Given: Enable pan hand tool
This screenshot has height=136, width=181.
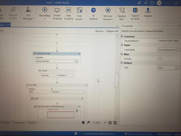Looking at the screenshot, I should point(83,122).
